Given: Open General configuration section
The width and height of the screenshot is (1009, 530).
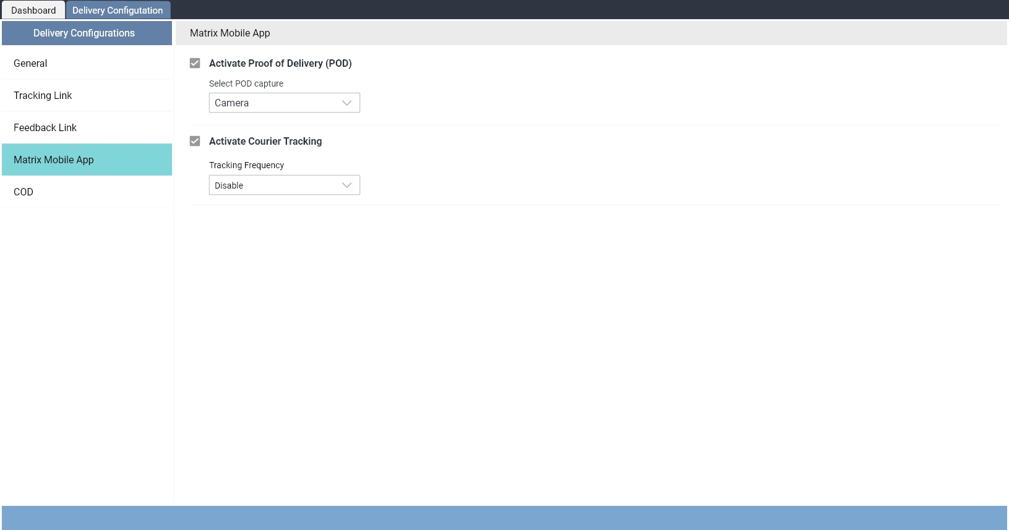Looking at the screenshot, I should [87, 63].
